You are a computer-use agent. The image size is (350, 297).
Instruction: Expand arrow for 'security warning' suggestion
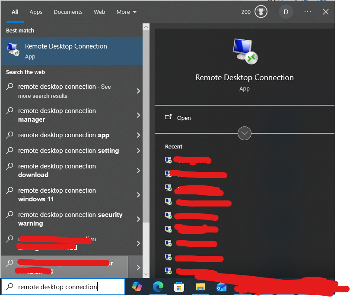tap(138, 219)
